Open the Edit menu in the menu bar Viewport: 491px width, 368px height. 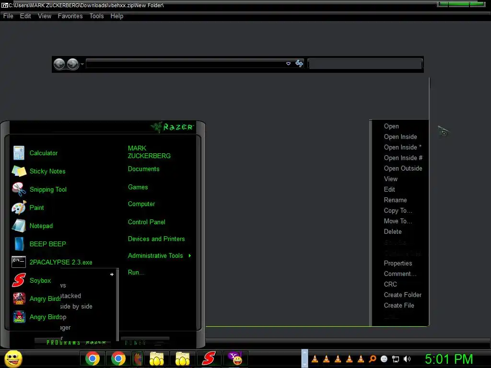tap(25, 16)
